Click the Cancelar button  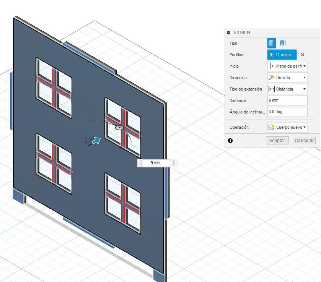pyautogui.click(x=304, y=141)
